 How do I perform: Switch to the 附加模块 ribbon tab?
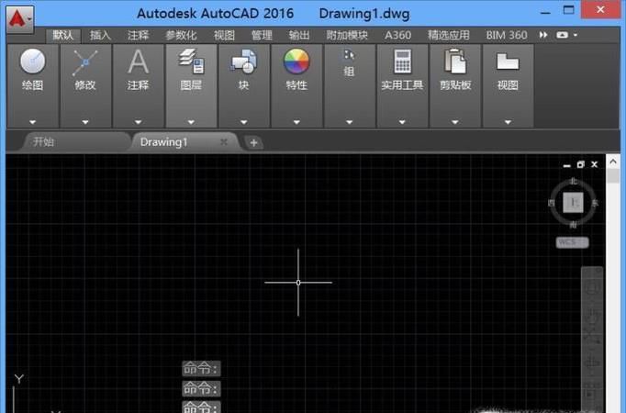(x=347, y=35)
